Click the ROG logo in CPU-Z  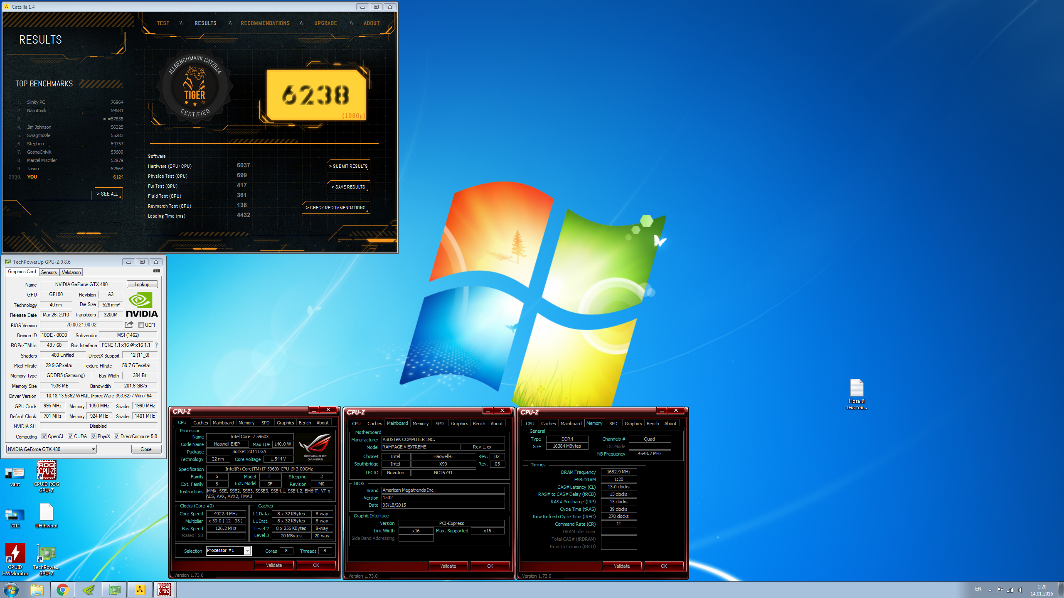pos(315,447)
